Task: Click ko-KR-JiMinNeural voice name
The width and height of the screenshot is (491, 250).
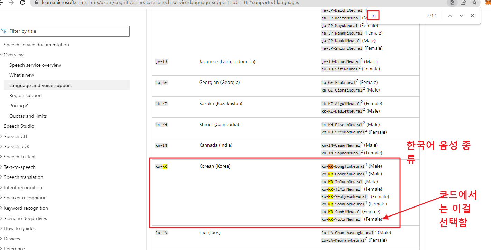Action: (341, 189)
